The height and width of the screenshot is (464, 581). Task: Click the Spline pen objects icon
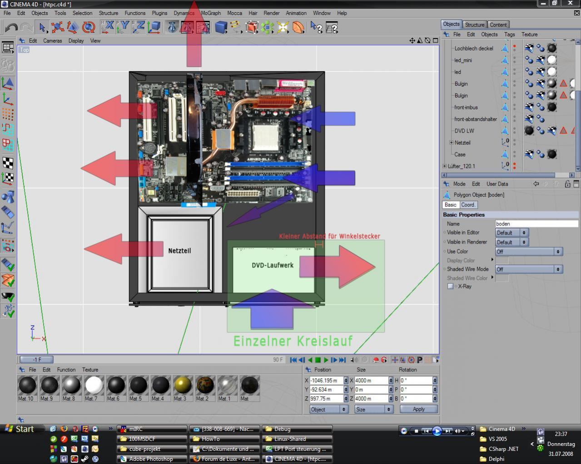(236, 27)
